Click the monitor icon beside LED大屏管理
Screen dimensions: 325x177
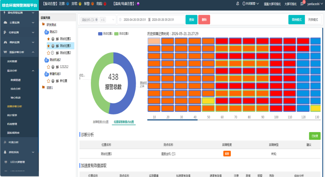(6, 162)
